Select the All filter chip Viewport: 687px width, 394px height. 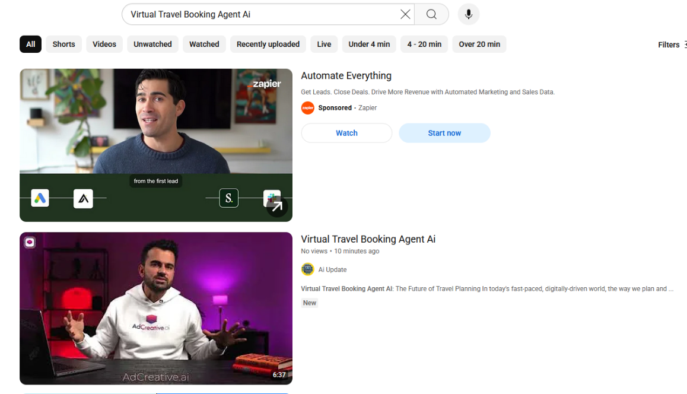tap(31, 45)
